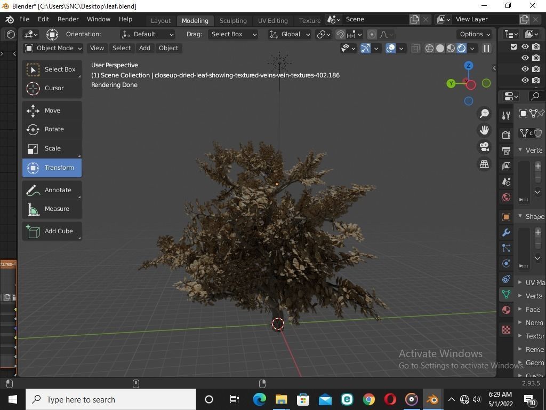Click the Z axis on navigation gizmo
Image resolution: width=546 pixels, height=410 pixels.
[468, 66]
